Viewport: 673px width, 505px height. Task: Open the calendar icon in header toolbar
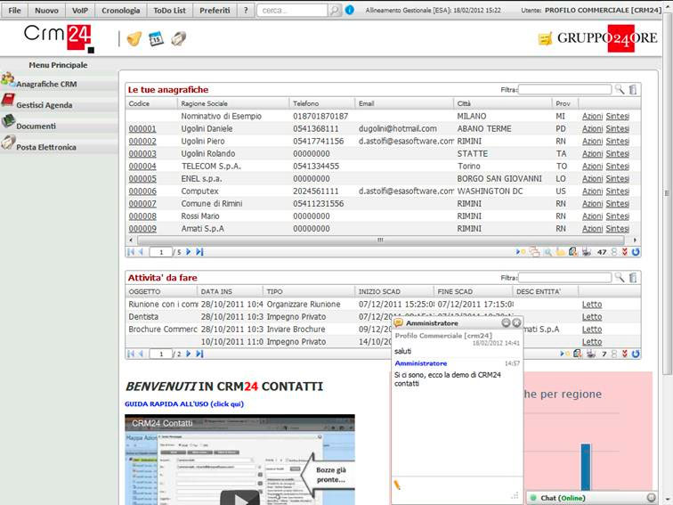pos(157,39)
